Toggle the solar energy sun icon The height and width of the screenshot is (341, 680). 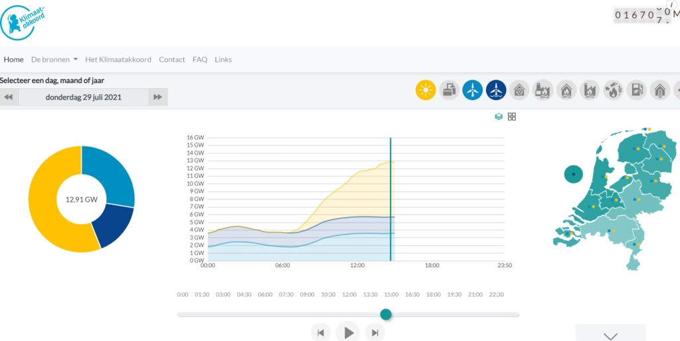coord(426,90)
